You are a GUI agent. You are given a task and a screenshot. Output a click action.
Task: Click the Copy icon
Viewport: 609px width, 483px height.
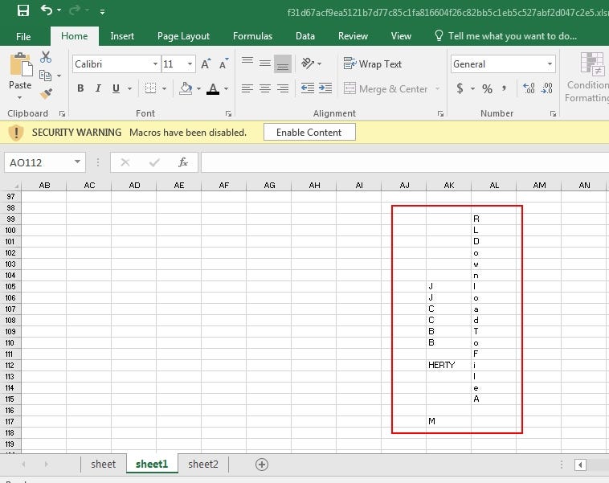(x=46, y=76)
